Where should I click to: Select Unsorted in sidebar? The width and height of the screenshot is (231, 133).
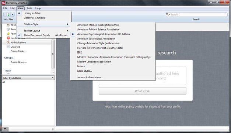pos(15,47)
